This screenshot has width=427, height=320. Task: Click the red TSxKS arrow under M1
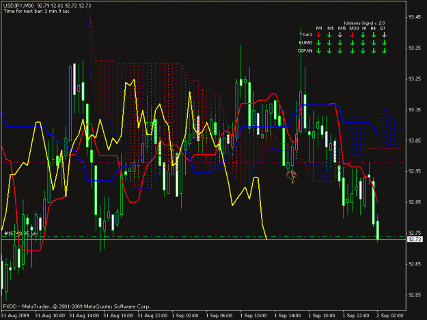pos(318,35)
